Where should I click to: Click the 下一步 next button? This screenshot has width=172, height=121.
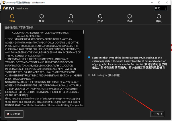tap(157, 114)
